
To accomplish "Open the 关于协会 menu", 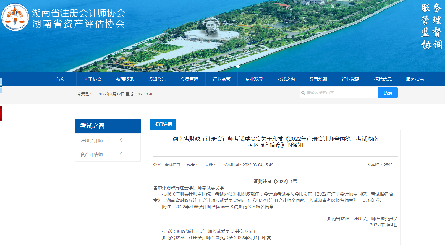I will click(x=93, y=79).
